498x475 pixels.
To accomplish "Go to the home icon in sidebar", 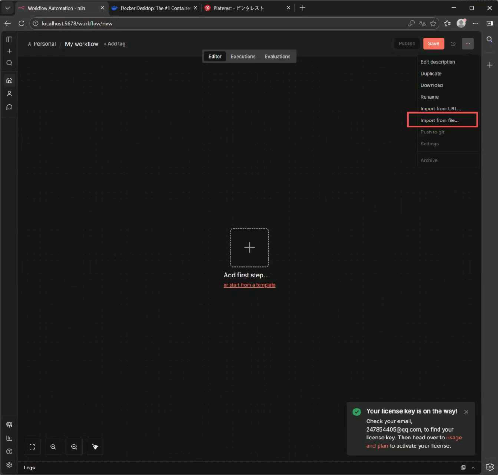I will tap(9, 81).
